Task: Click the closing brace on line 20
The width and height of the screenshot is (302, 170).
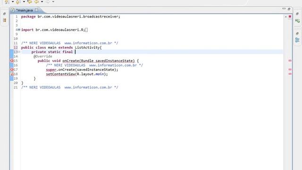Action: 22,83
